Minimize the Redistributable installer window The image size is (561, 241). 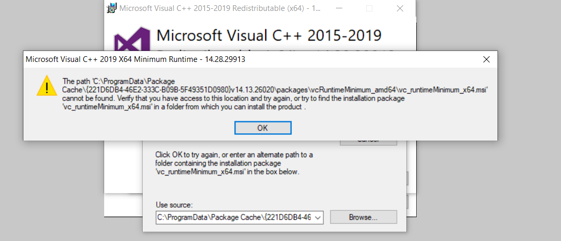pyautogui.click(x=338, y=8)
